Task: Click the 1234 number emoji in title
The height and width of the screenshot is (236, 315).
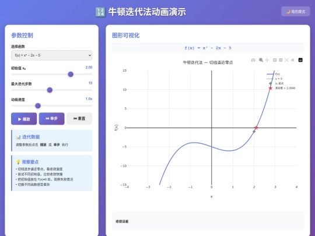Action: click(100, 12)
